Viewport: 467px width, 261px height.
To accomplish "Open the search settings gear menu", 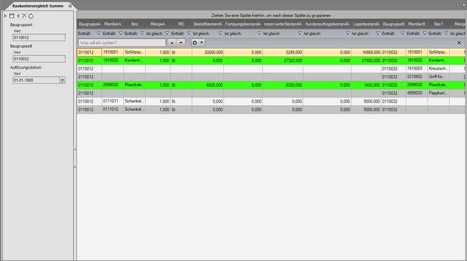I will click(198, 43).
